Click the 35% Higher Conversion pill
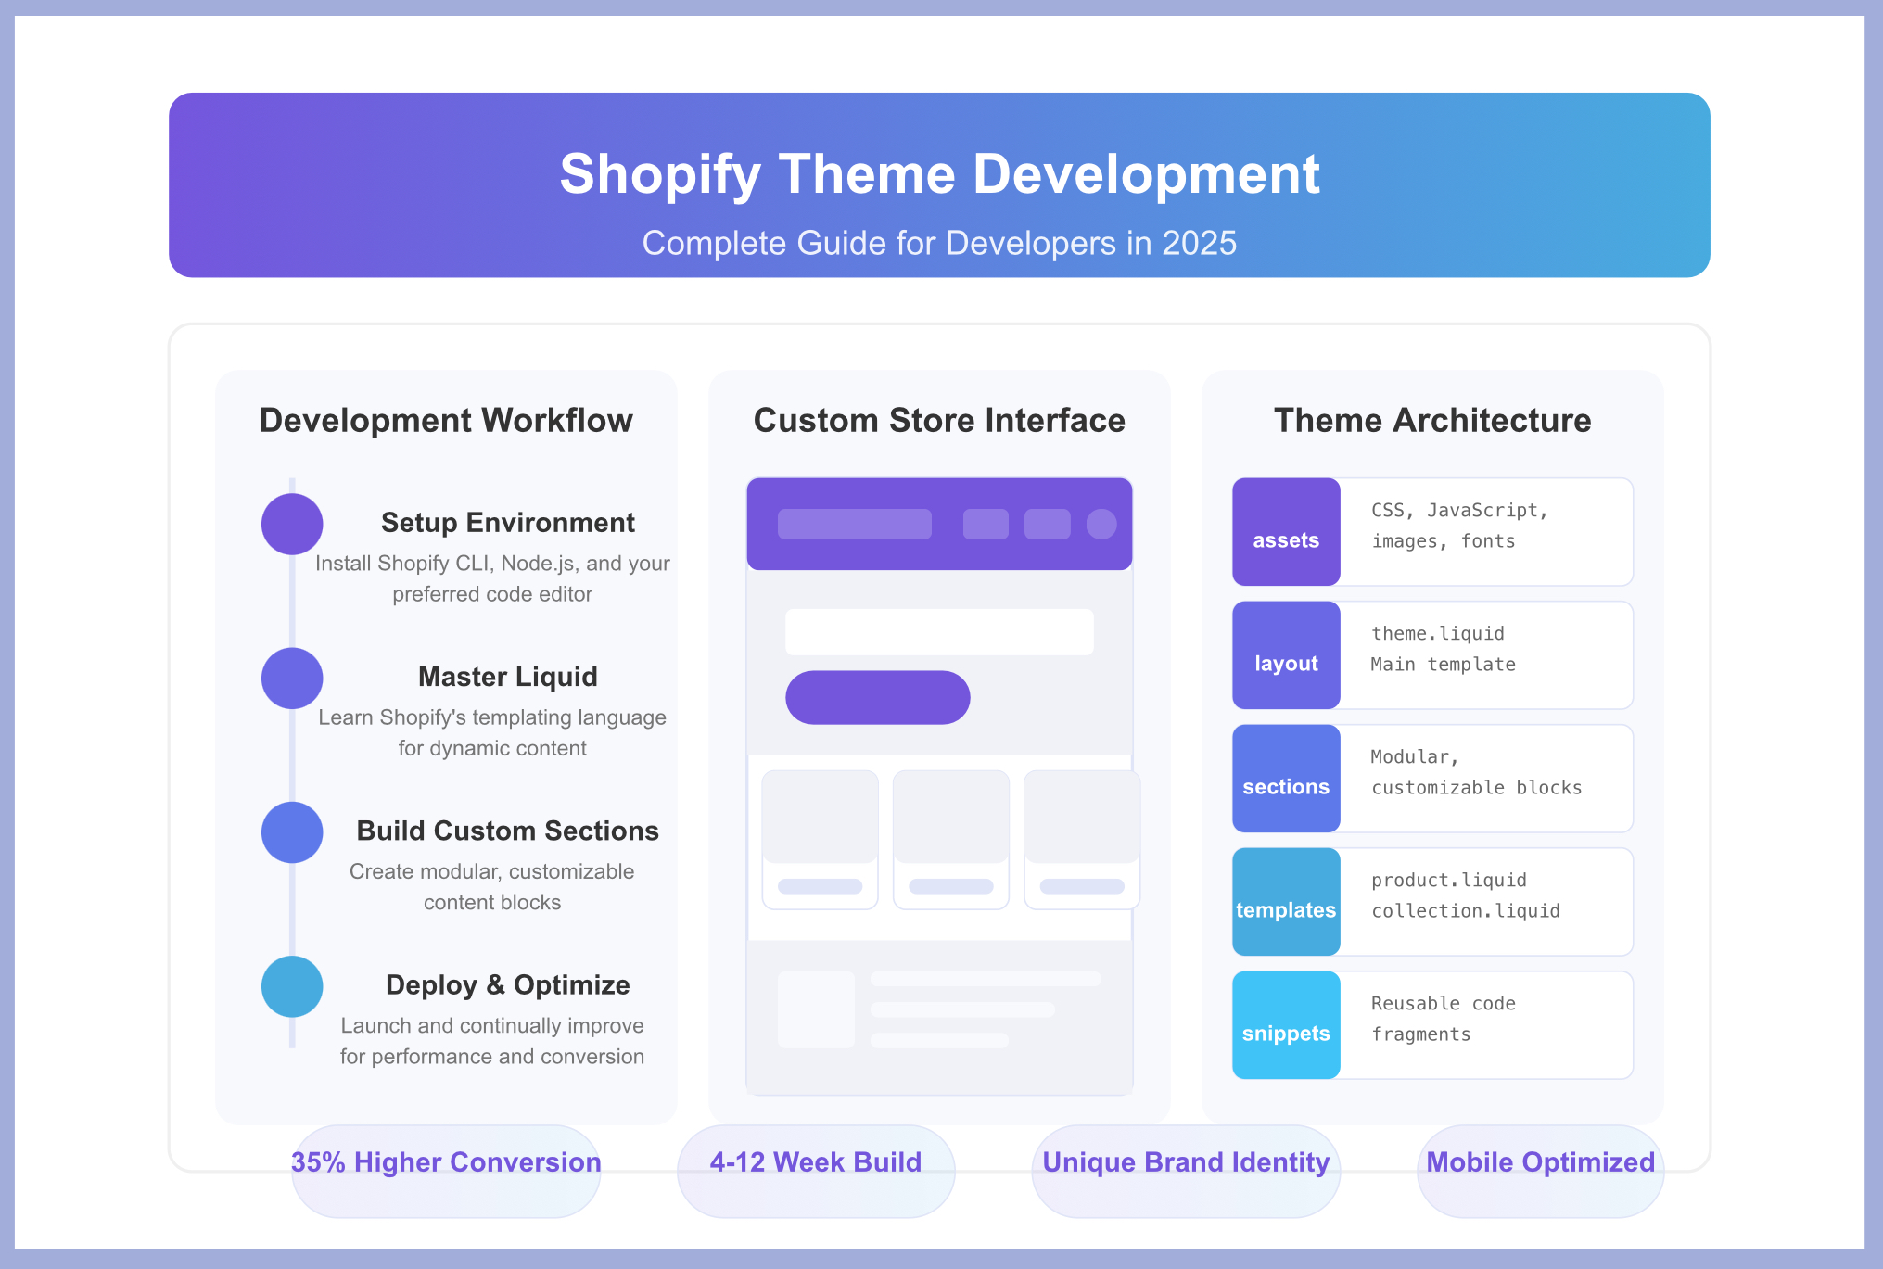This screenshot has width=1883, height=1269. pyautogui.click(x=446, y=1172)
